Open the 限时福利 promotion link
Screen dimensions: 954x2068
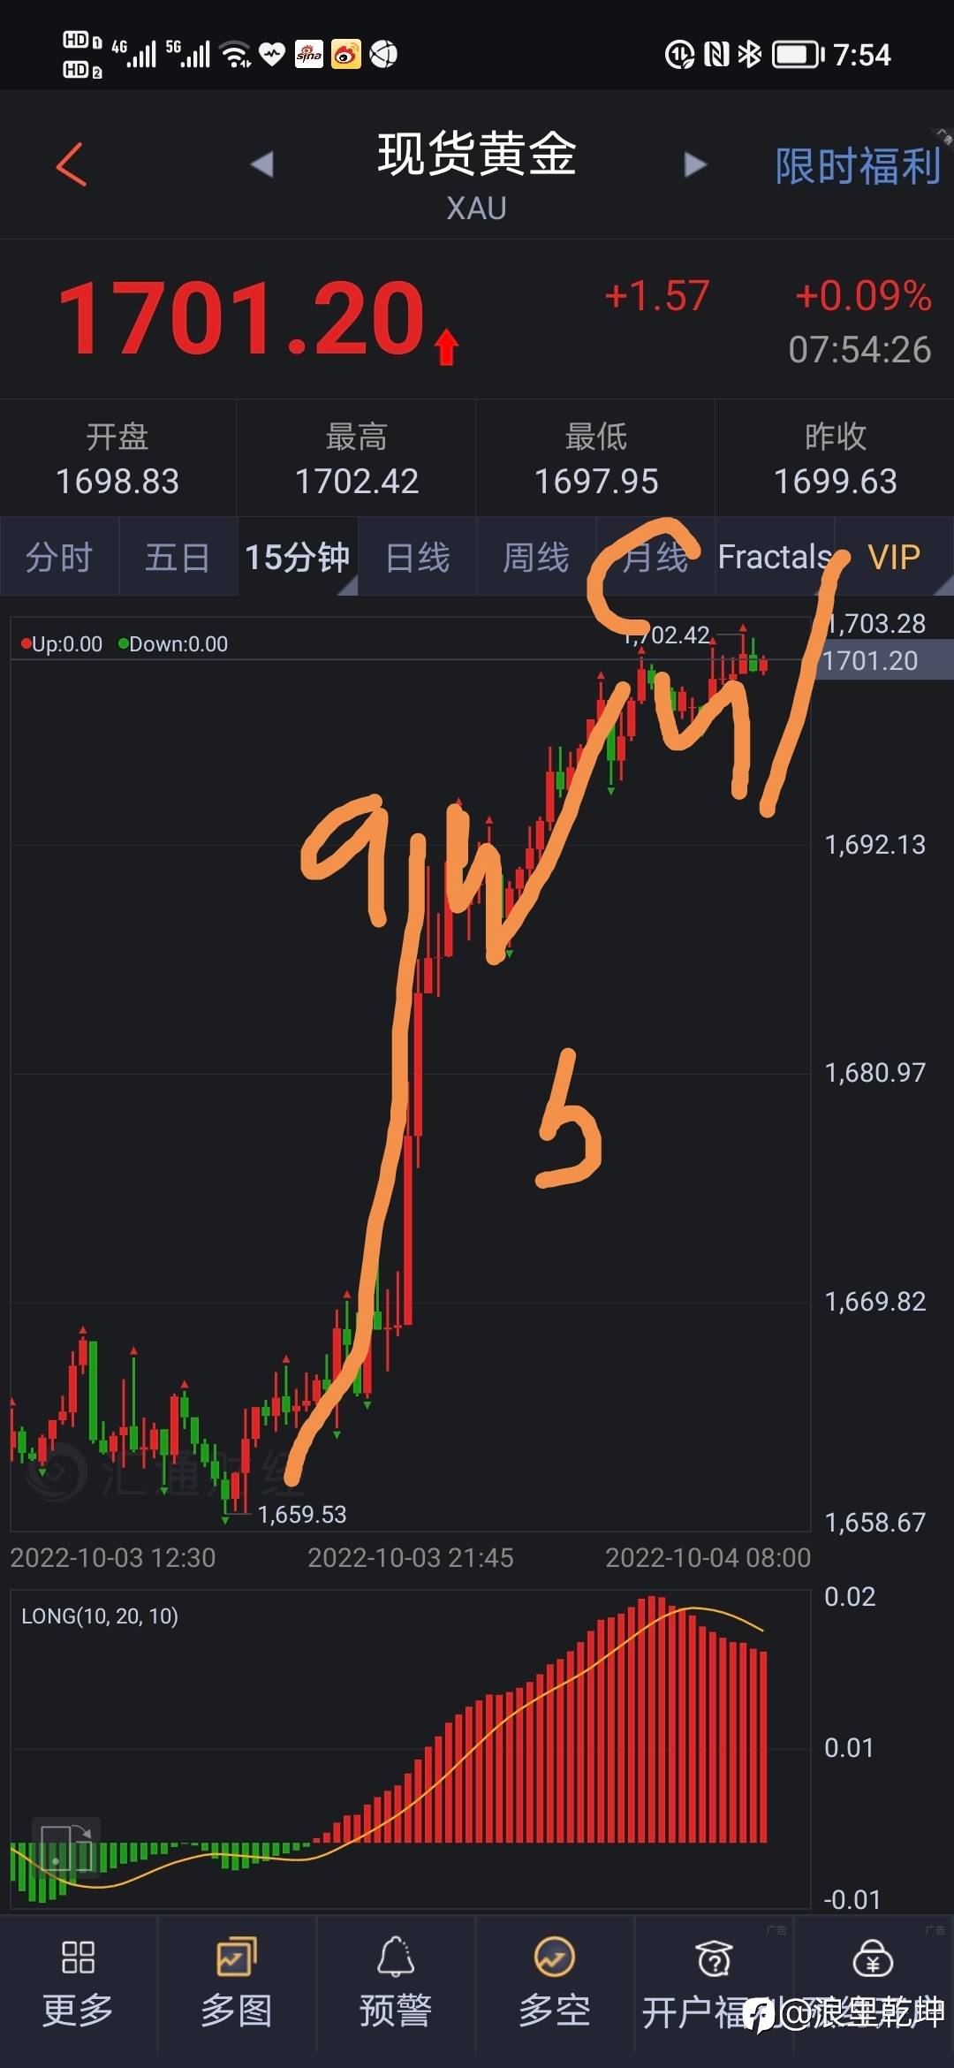[858, 166]
